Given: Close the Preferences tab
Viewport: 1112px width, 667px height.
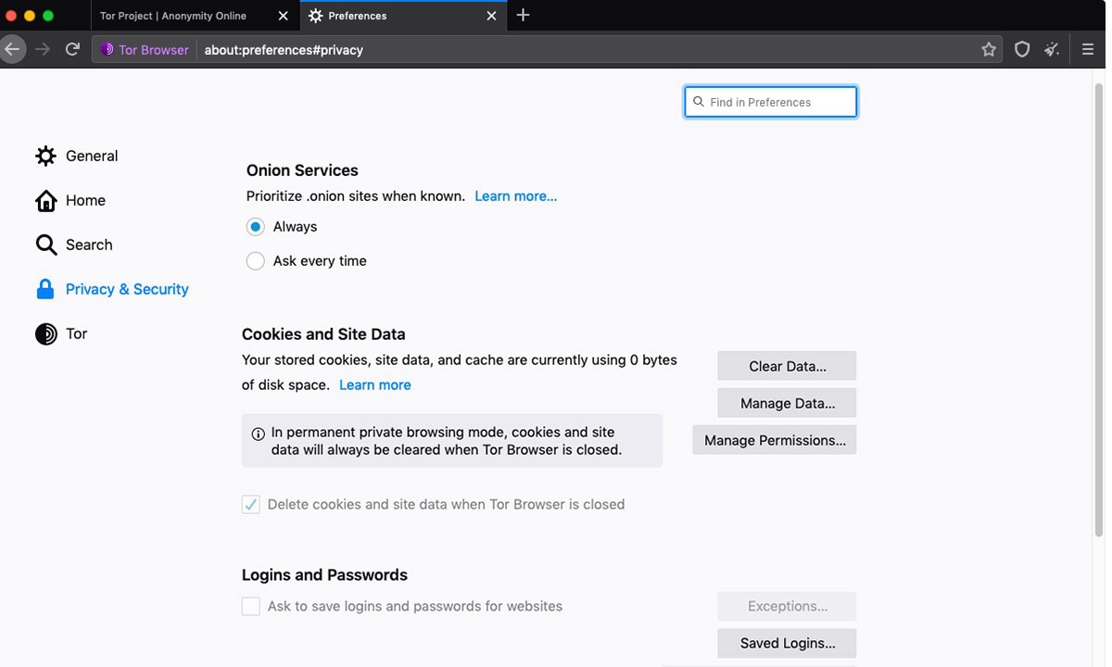Looking at the screenshot, I should point(492,16).
